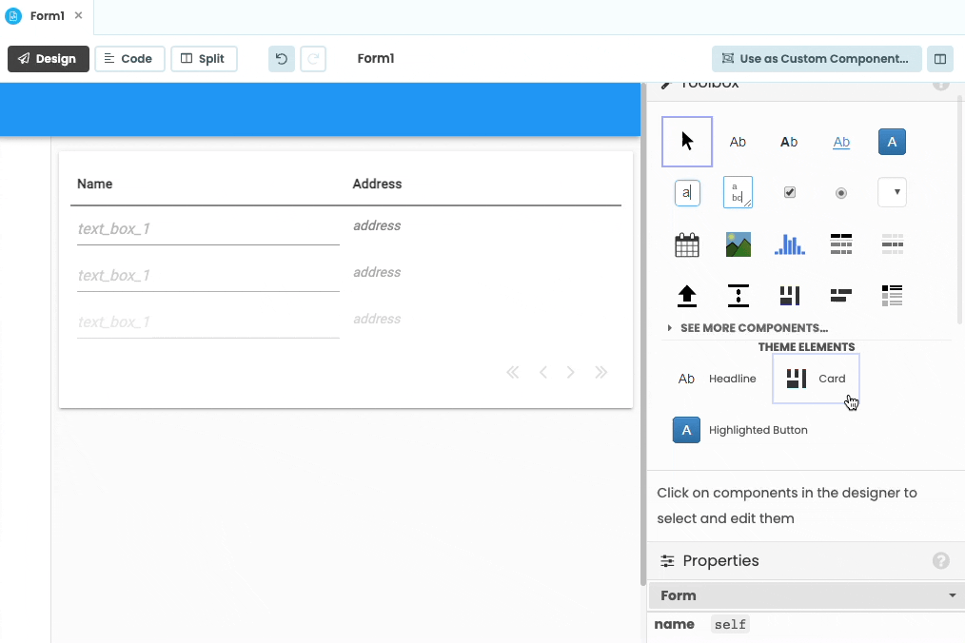Pick the ColumnPanel icon in the Toolbox grid
The height and width of the screenshot is (643, 965).
pos(790,296)
